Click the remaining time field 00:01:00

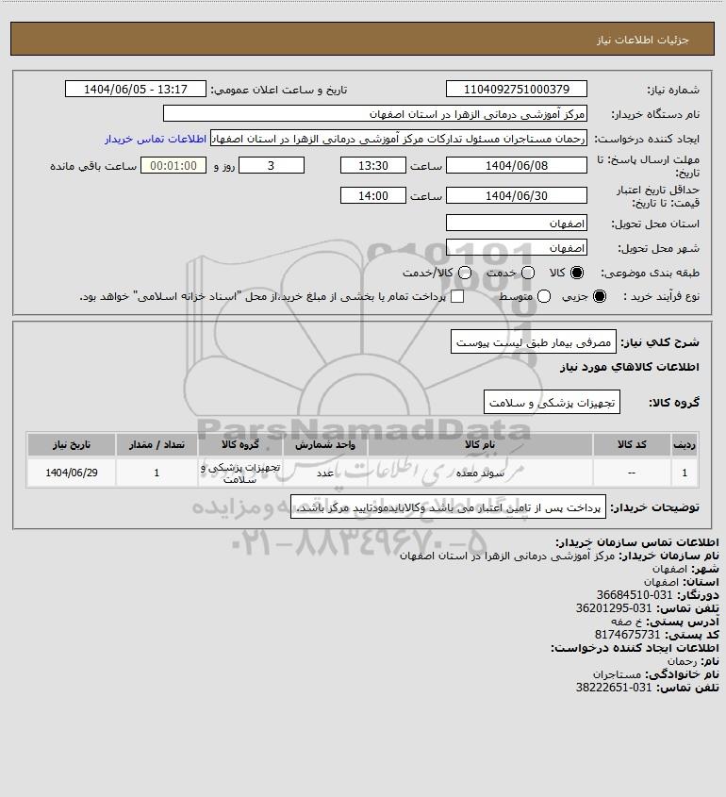(173, 166)
